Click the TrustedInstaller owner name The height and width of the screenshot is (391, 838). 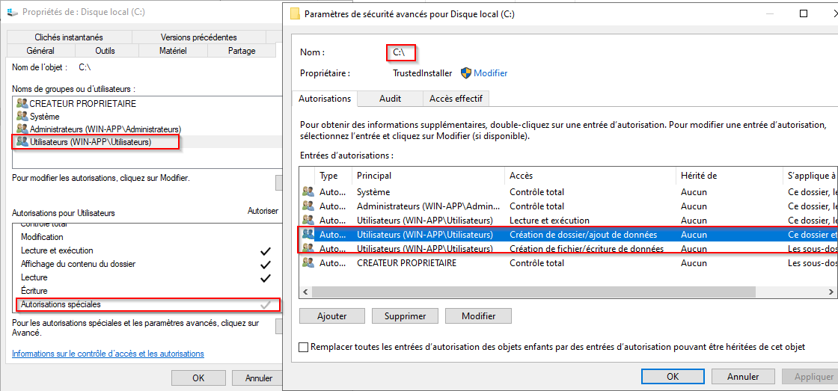[422, 73]
